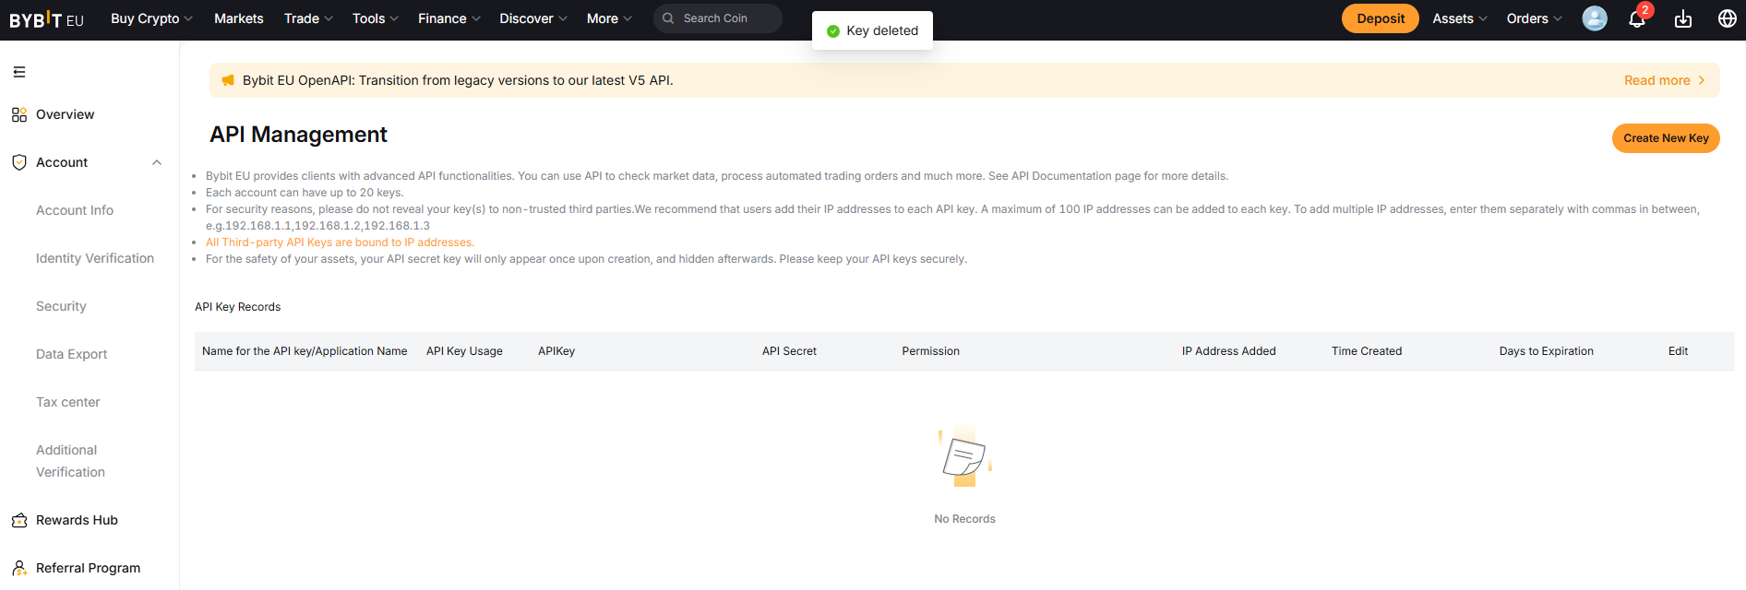Expand the Discover menu
1746x590 pixels.
(533, 18)
